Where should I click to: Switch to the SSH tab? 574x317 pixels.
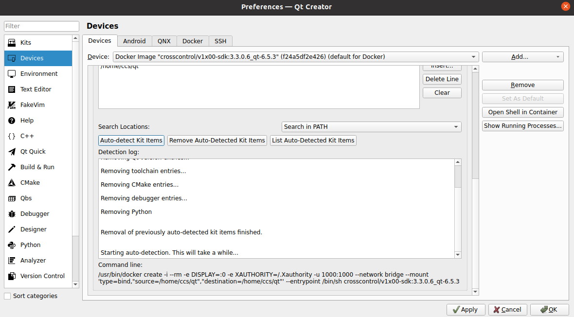coord(220,41)
